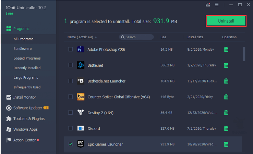Open Toolbars & Plug-ins label
Screen dimensions: 253x154
click(x=29, y=119)
